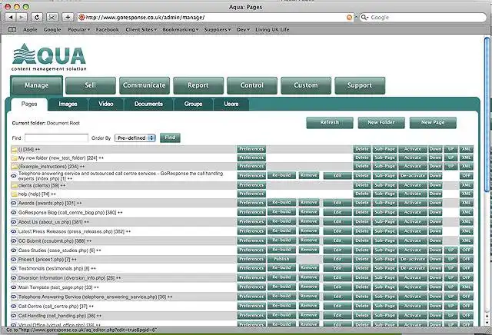Open the Support main section
Image resolution: width=492 pixels, height=335 pixels.
(x=360, y=85)
